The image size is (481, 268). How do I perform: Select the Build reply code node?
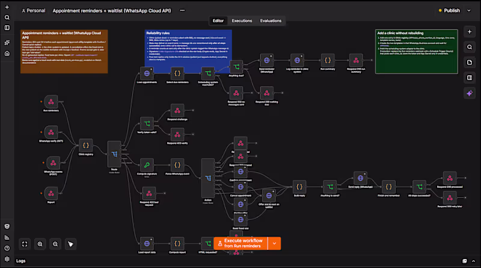[x=299, y=187]
